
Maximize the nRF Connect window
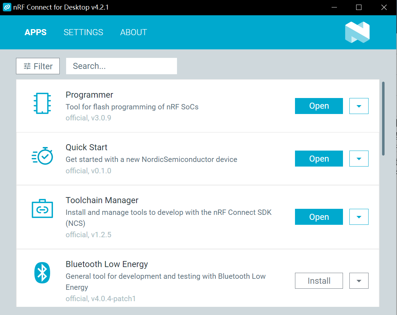coord(359,7)
